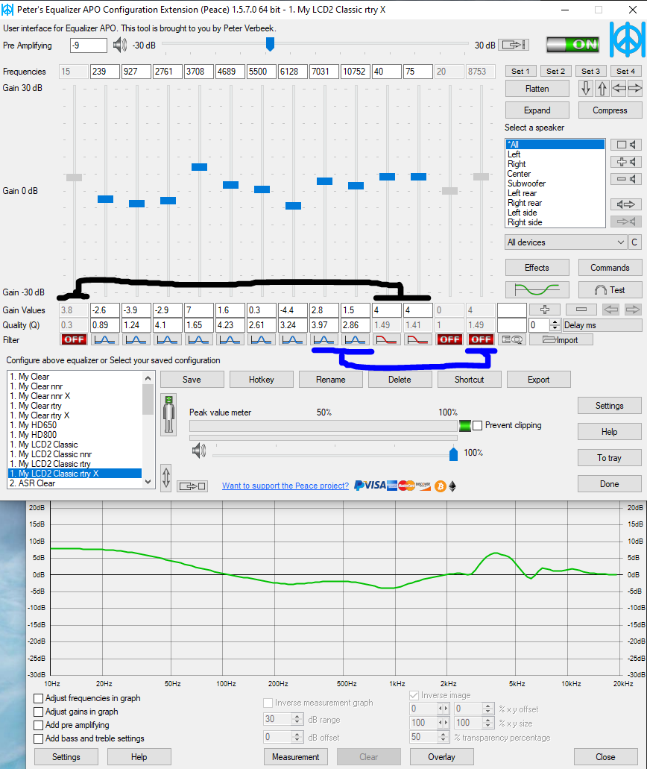The width and height of the screenshot is (647, 769).
Task: Click the Delay ms spinner up arrow
Action: tap(555, 321)
